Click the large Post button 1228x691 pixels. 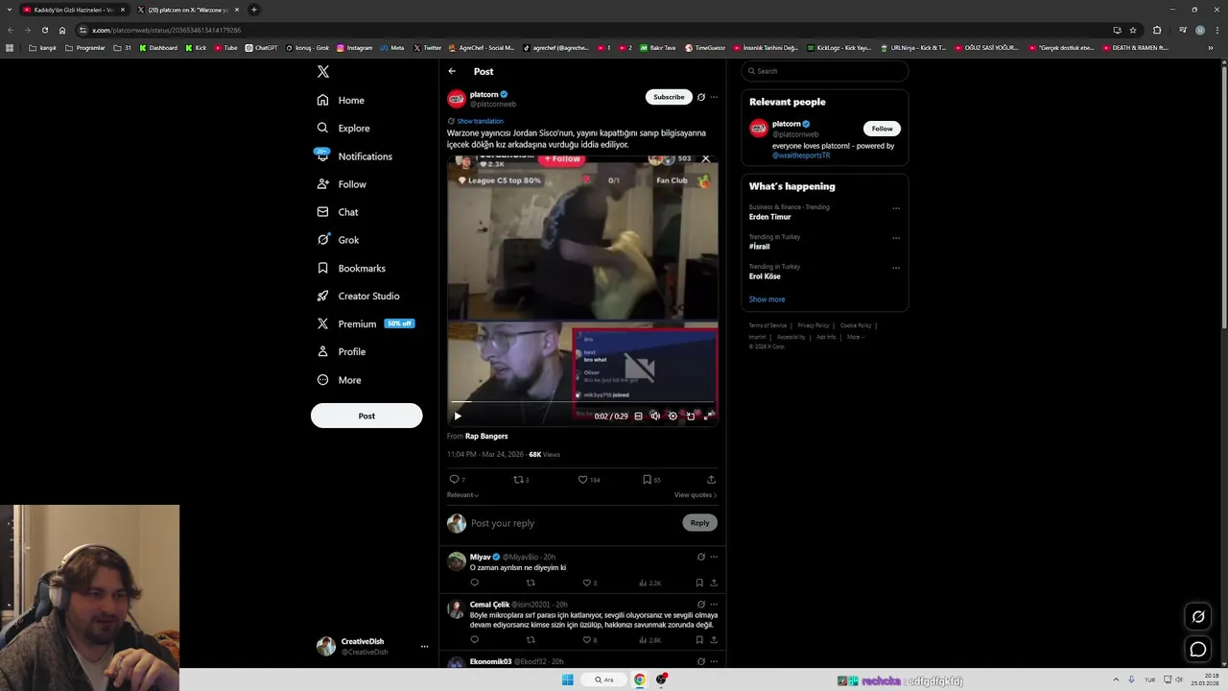366,416
